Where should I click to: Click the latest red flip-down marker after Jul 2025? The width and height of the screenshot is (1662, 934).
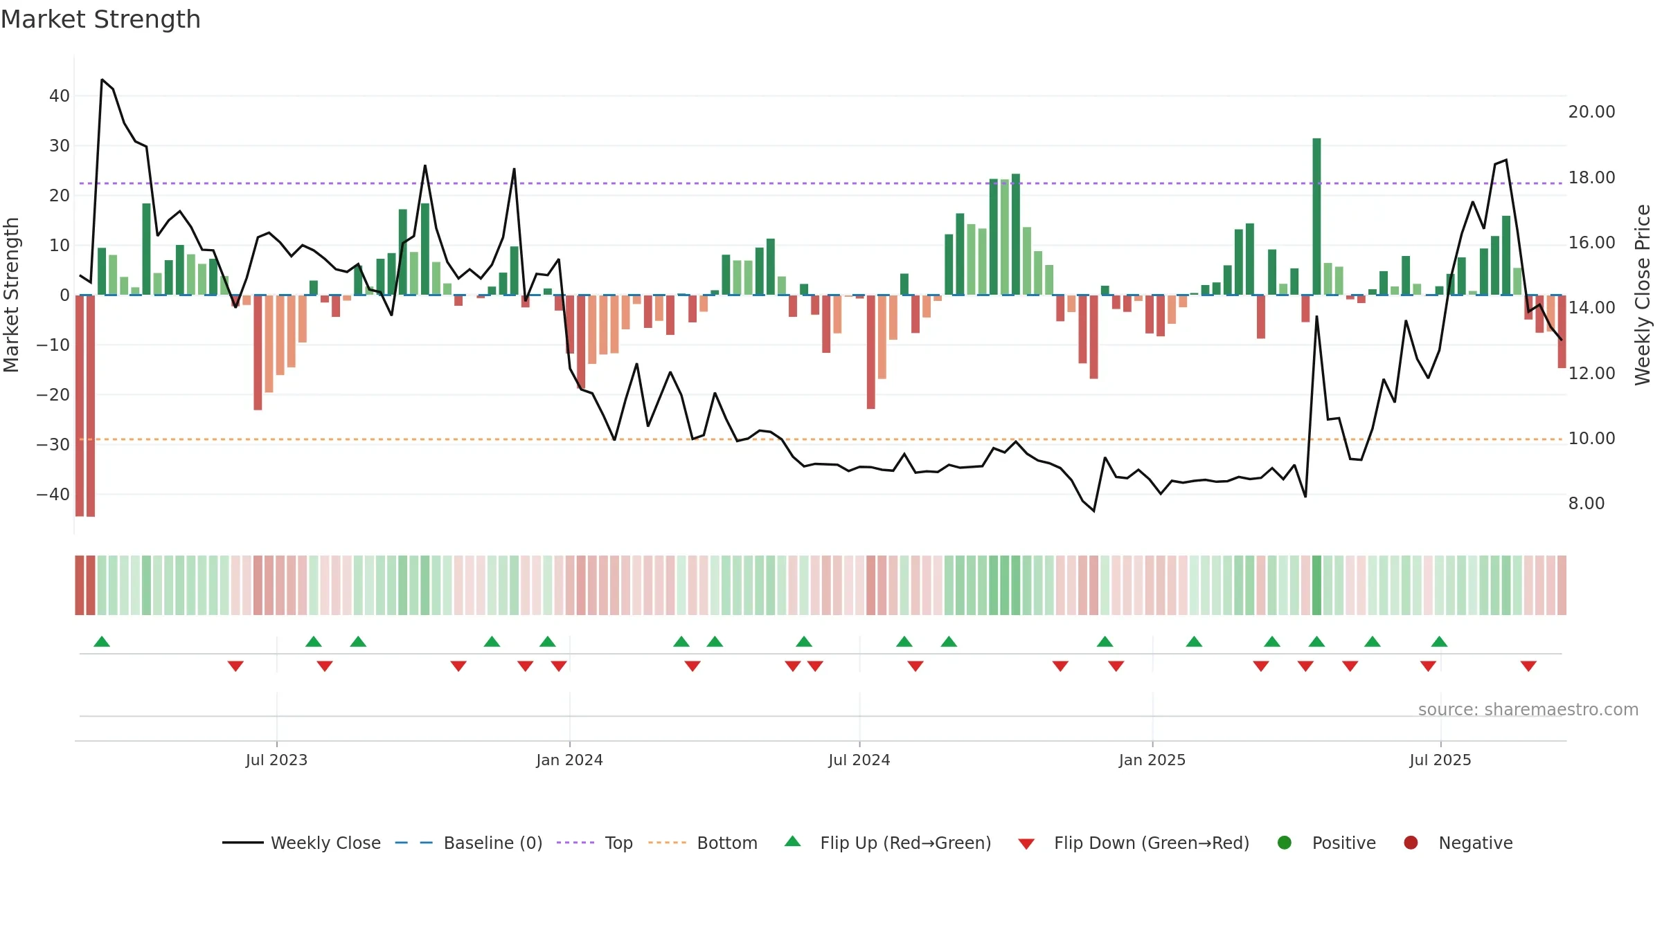click(x=1528, y=666)
